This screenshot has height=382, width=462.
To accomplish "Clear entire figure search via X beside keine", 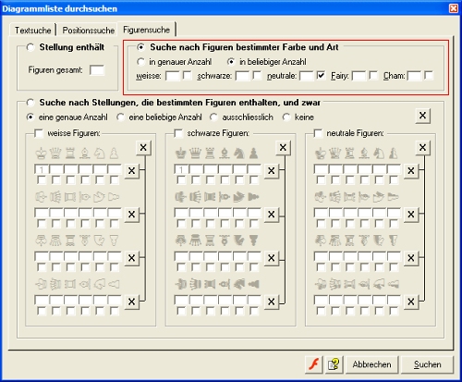I will pyautogui.click(x=422, y=116).
